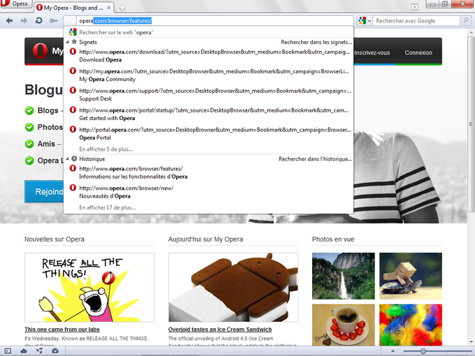Open the waterfall photo thumbnail

point(343,276)
